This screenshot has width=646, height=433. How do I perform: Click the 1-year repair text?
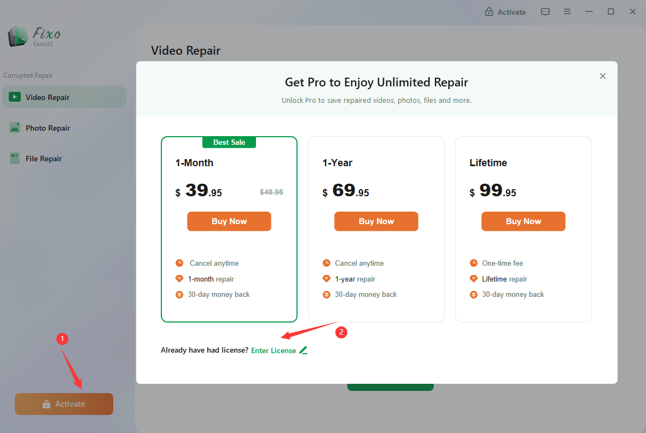[355, 279]
